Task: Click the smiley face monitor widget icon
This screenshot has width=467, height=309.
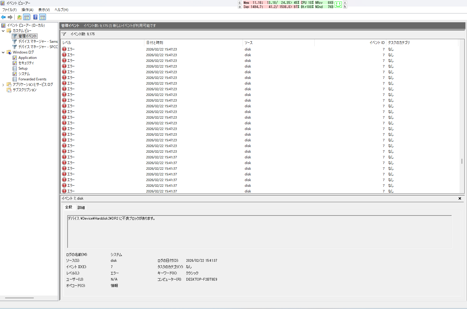Action: (x=338, y=4)
